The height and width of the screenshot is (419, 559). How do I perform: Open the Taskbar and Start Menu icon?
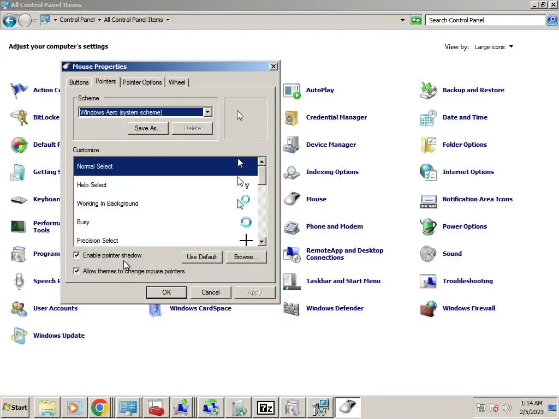click(x=292, y=281)
